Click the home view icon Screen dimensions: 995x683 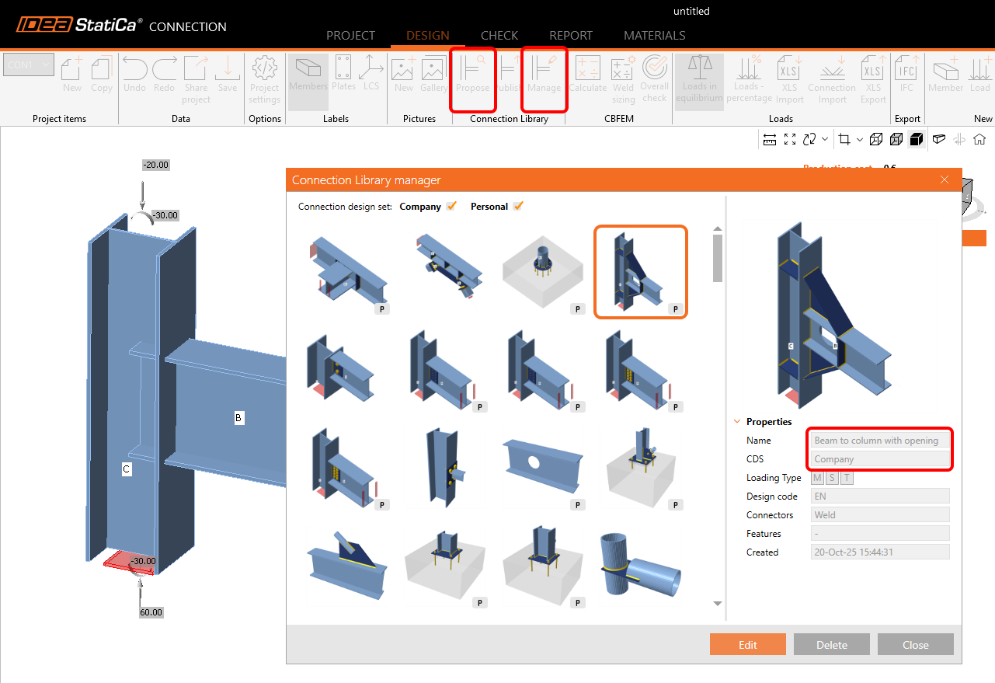(x=979, y=140)
